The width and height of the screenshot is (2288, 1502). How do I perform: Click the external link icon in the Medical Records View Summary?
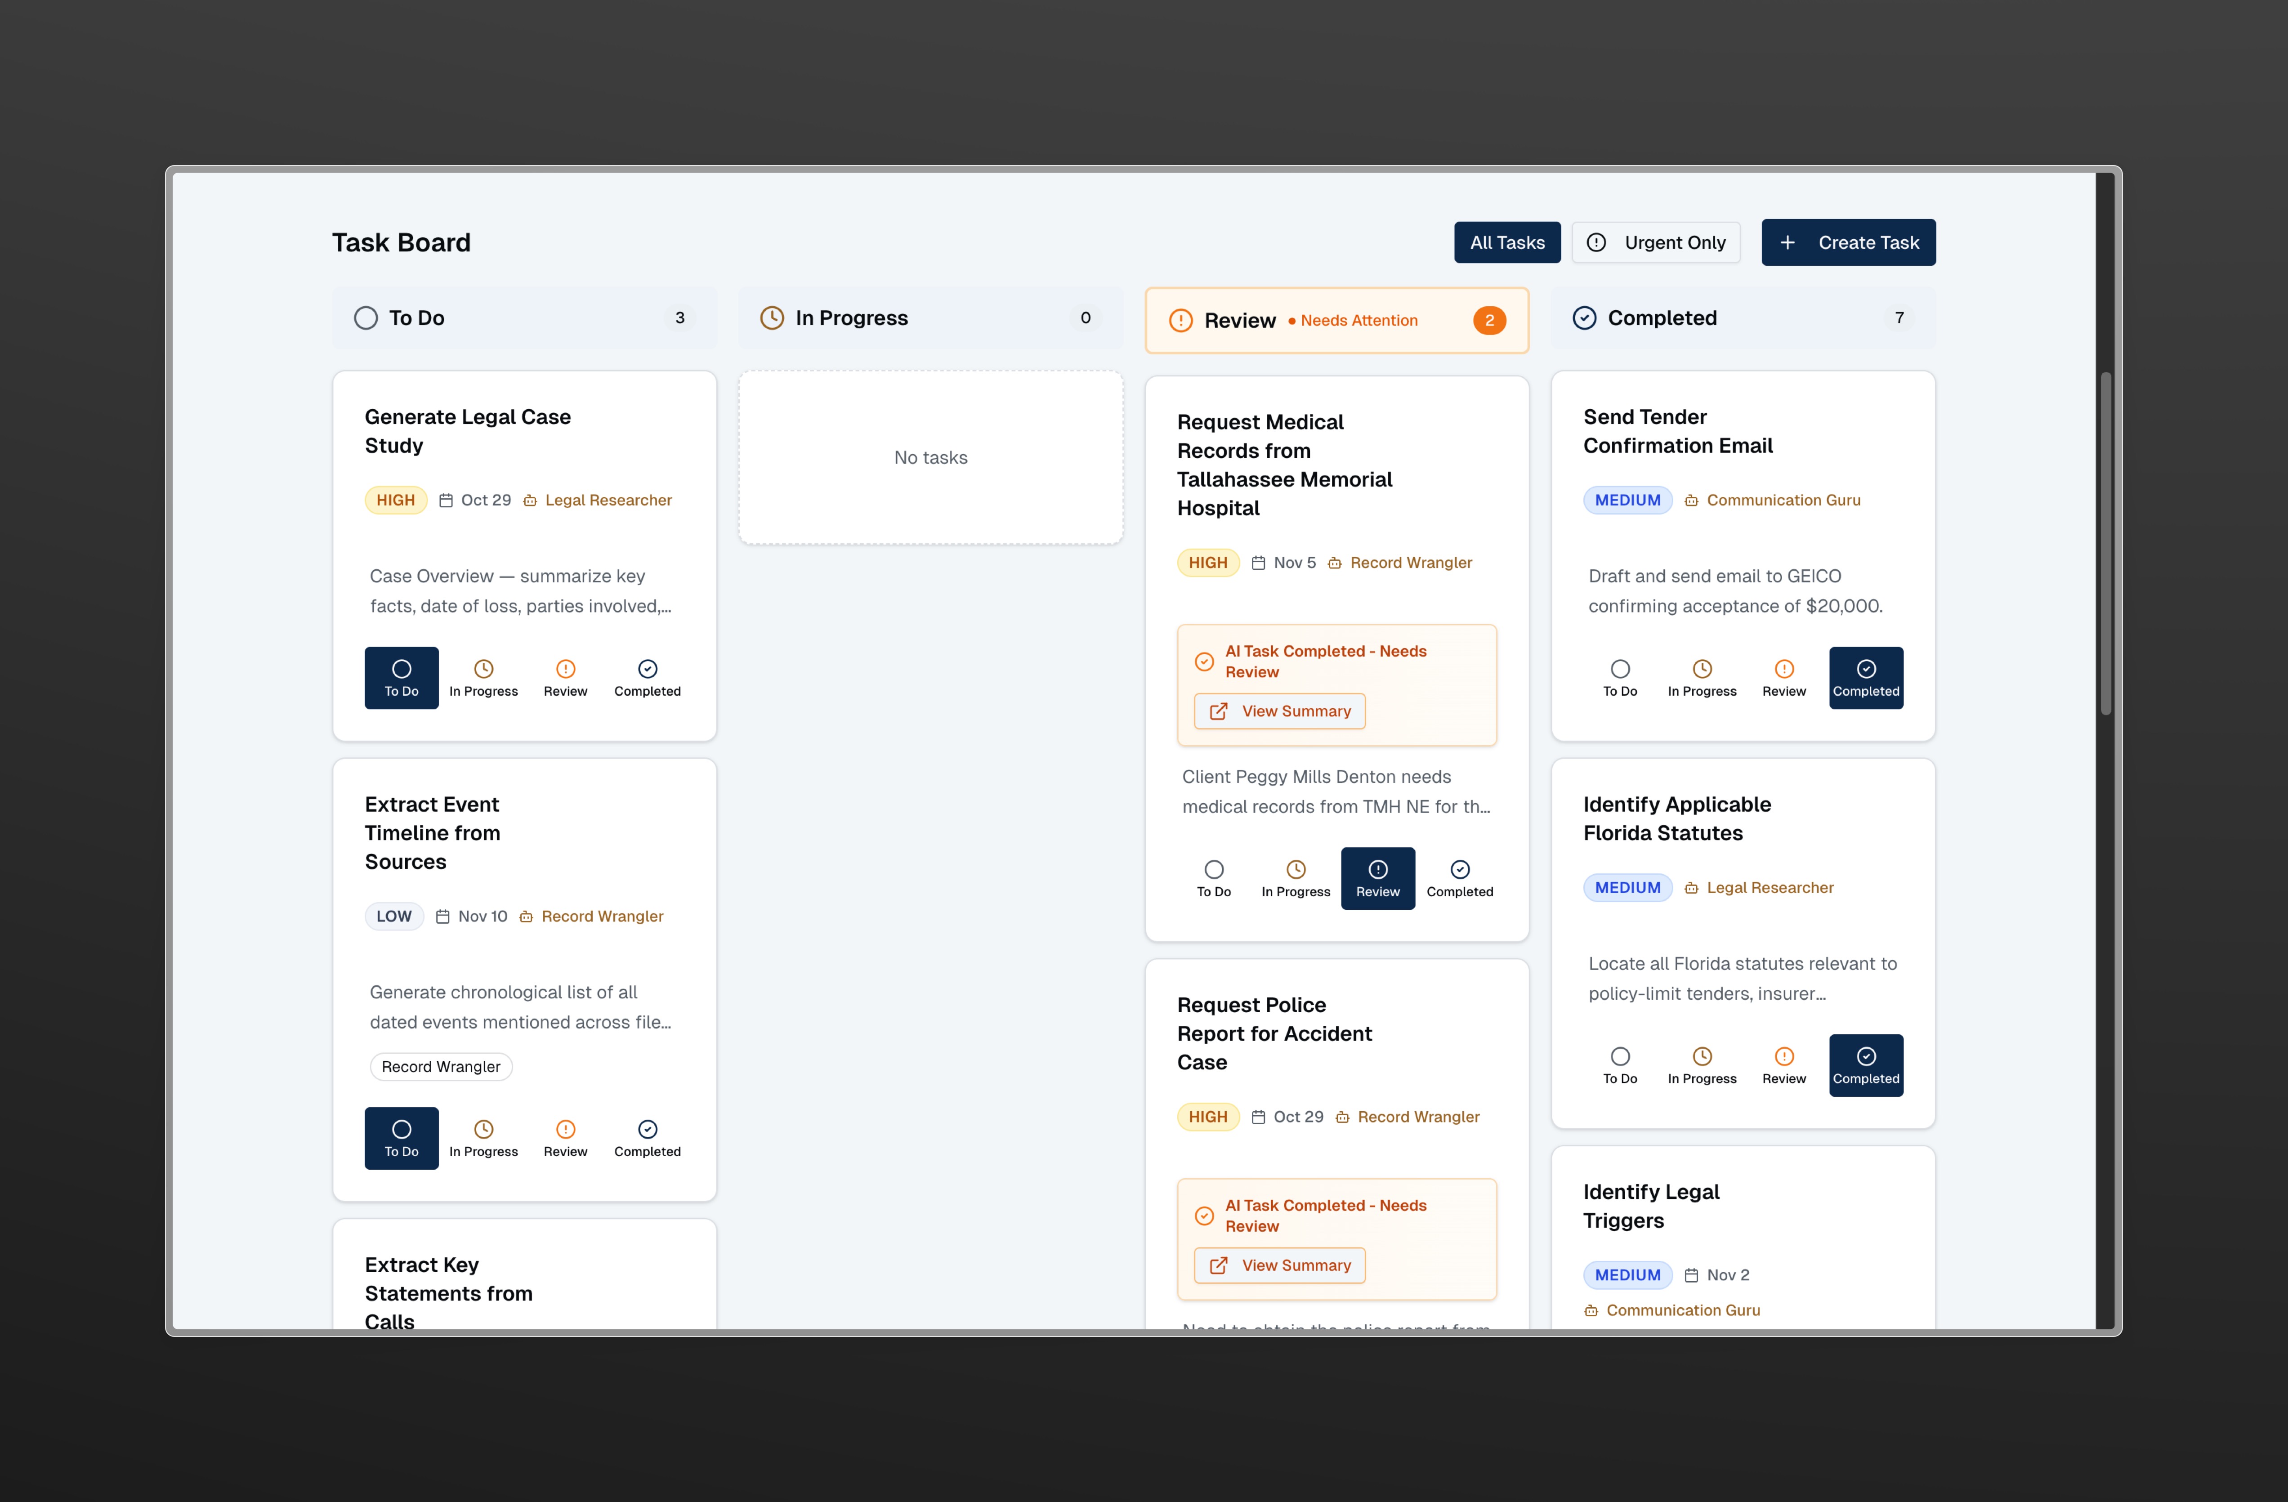(x=1218, y=711)
